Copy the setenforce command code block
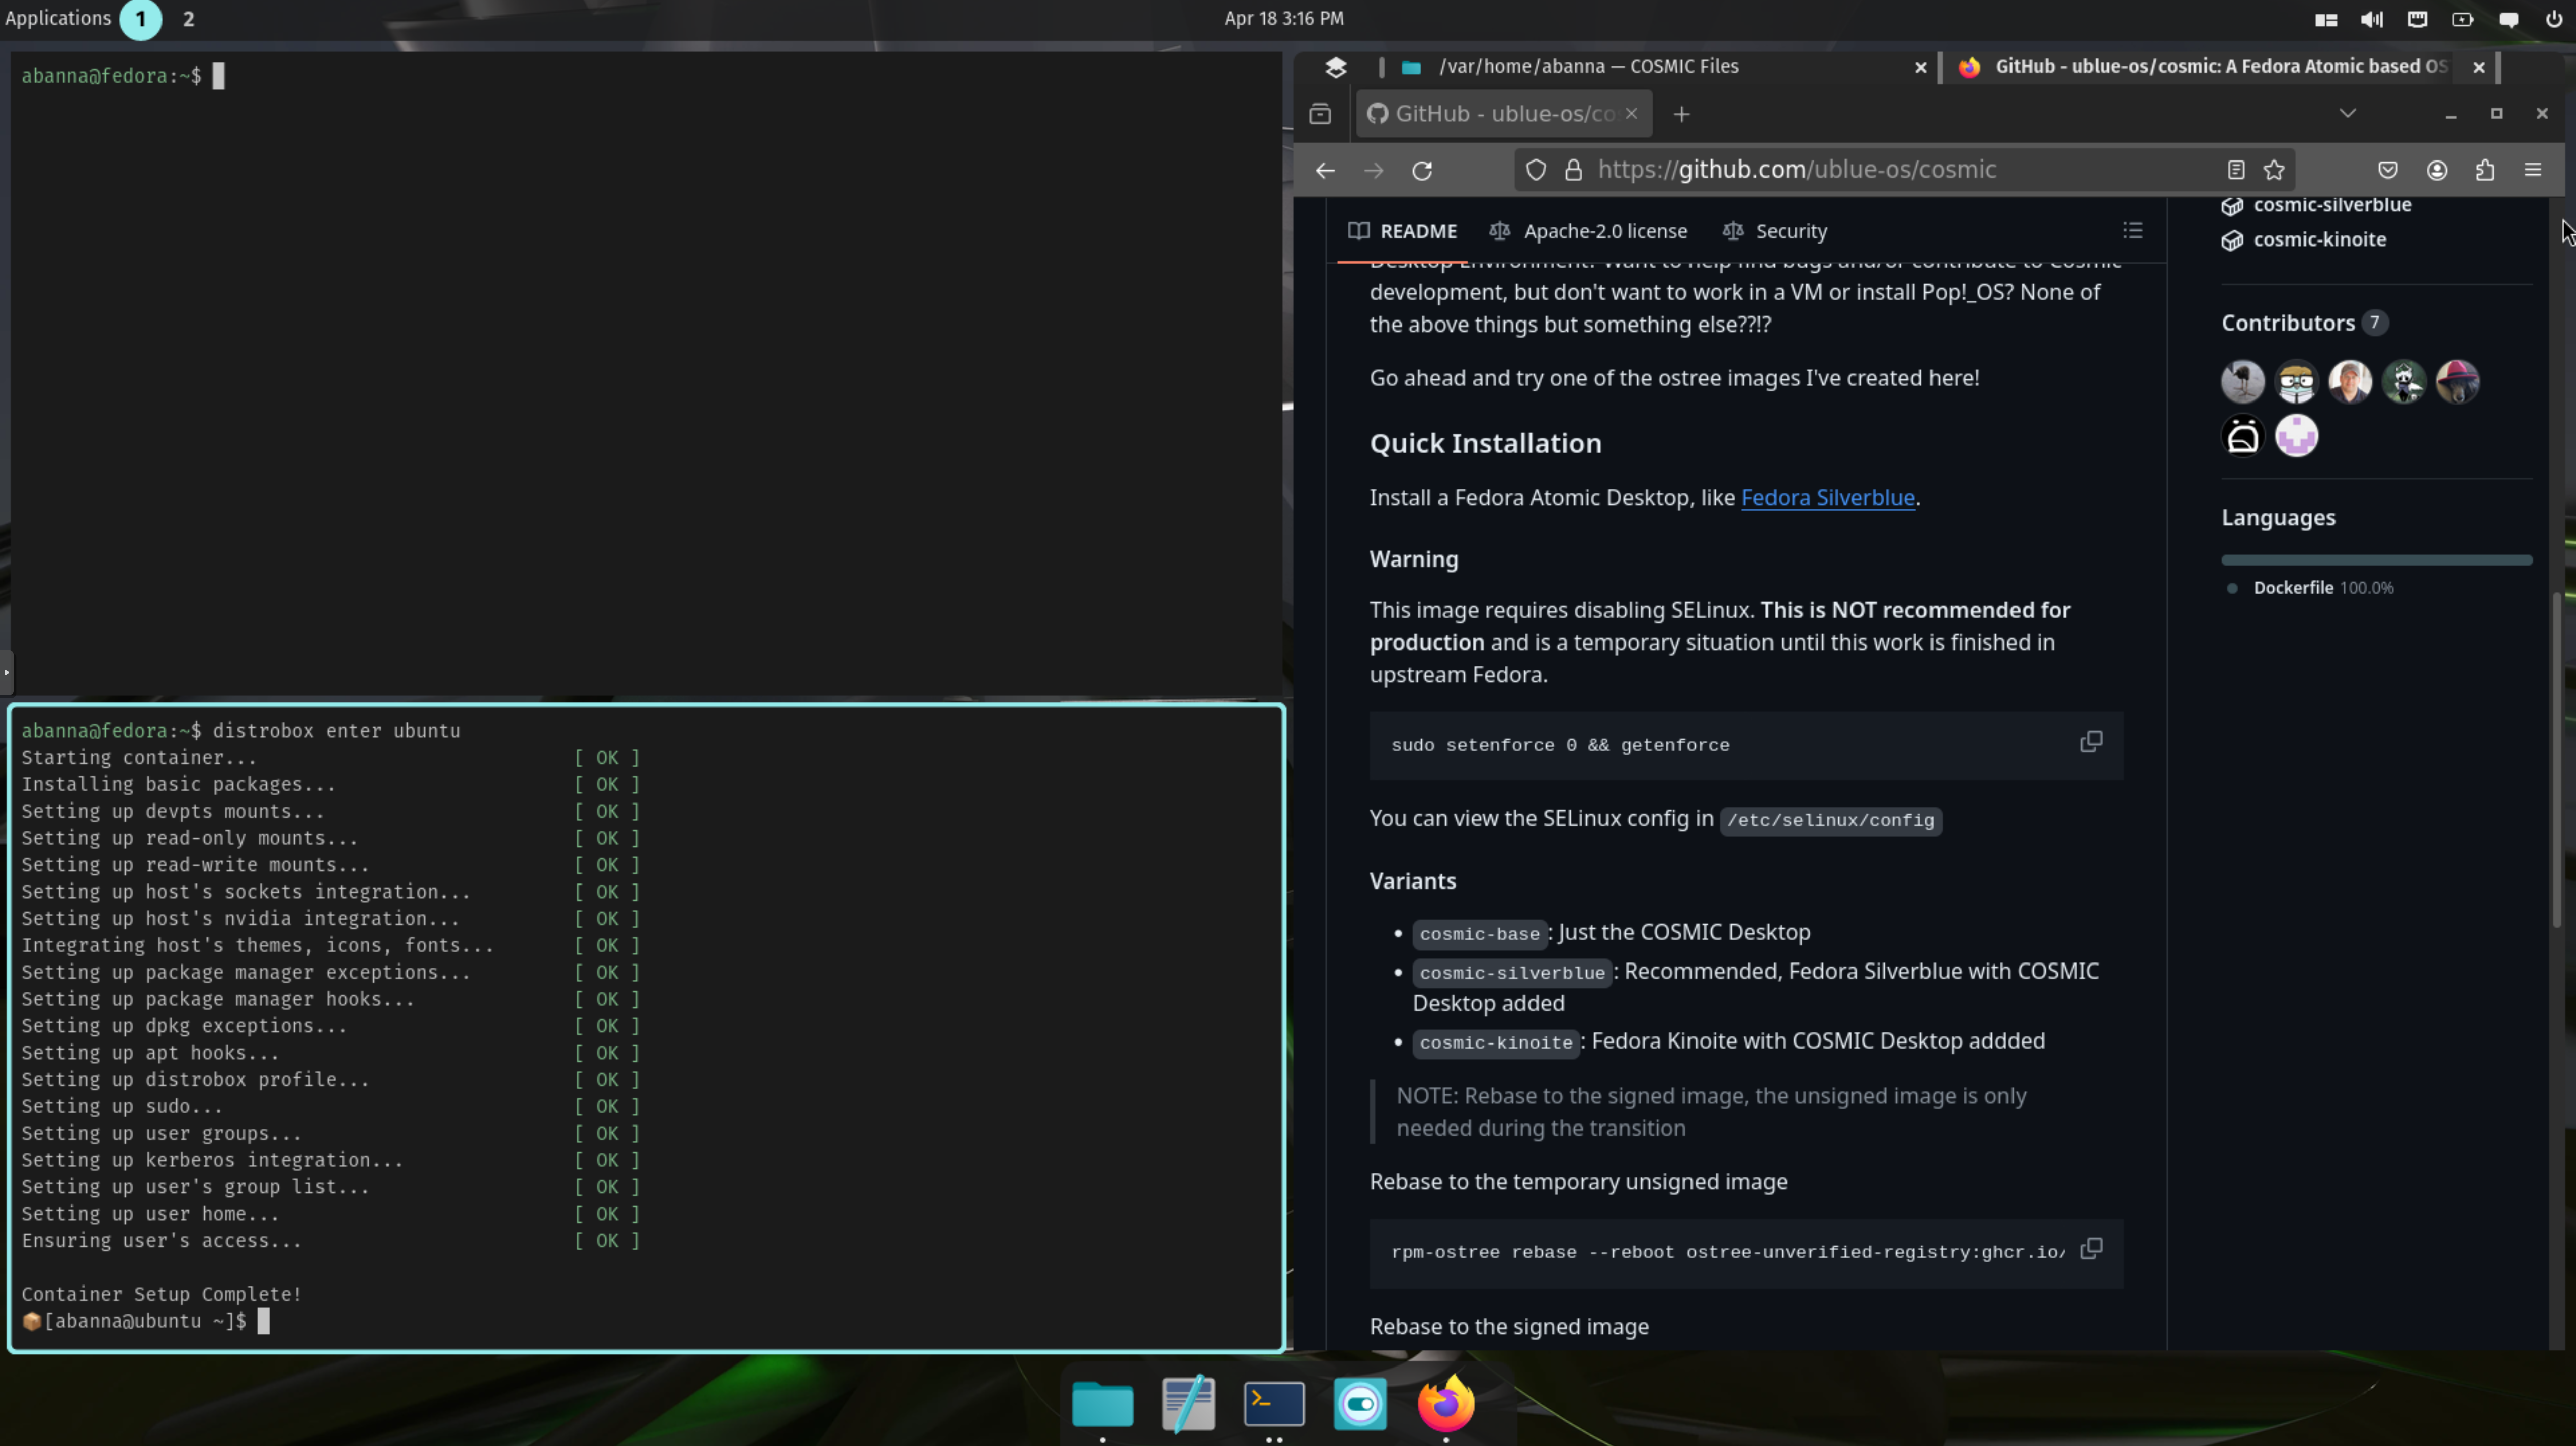The height and width of the screenshot is (1446, 2576). 2091,742
